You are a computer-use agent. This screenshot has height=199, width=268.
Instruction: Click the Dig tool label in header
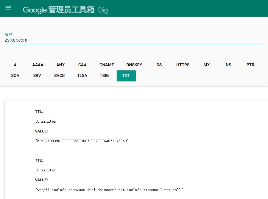(x=103, y=10)
